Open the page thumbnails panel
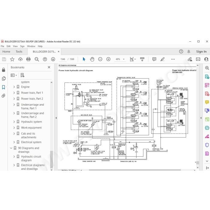The height and width of the screenshot is (210, 210). pos(4,79)
